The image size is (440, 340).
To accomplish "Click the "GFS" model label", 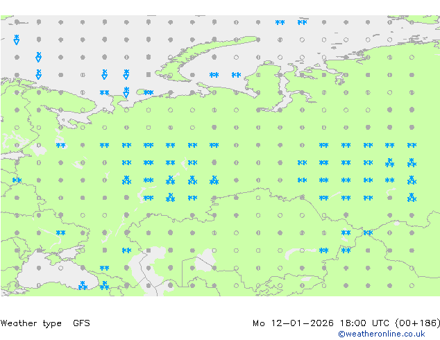I will point(81,323).
